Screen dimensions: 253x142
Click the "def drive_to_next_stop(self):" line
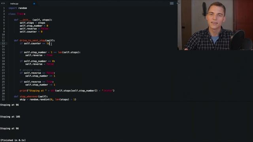[x=34, y=41]
